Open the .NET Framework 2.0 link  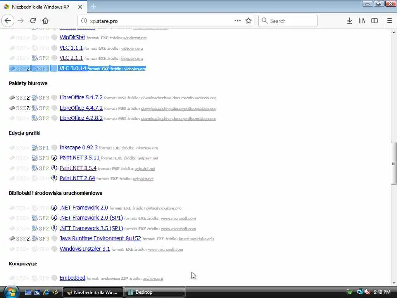tap(84, 208)
